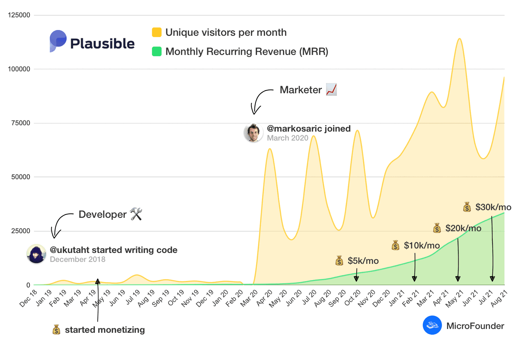Click the money bag icon beside $5k/mo
This screenshot has width=516, height=343.
339,260
